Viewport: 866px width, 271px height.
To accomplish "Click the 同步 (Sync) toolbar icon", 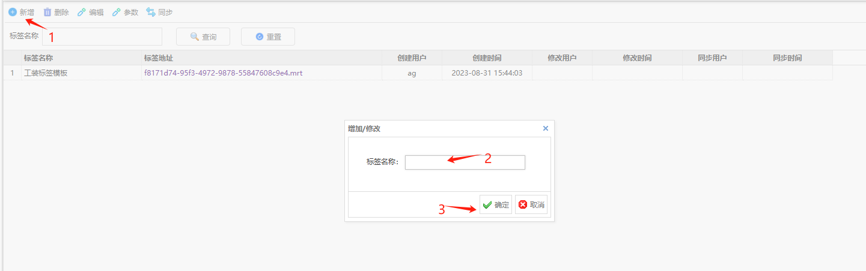I will (151, 12).
